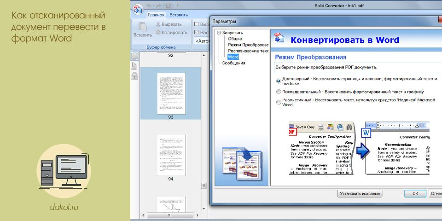Click the Вырезать scissors button
The image size is (442, 221).
pos(169,24)
